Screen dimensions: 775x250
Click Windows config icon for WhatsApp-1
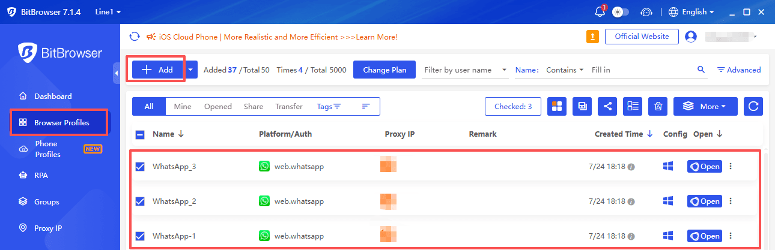667,236
